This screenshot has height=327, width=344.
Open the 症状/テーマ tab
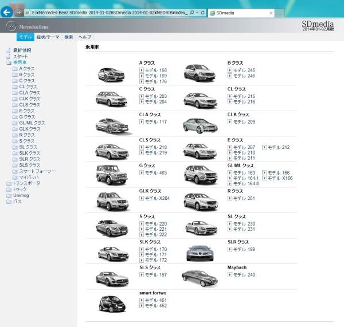coord(48,37)
